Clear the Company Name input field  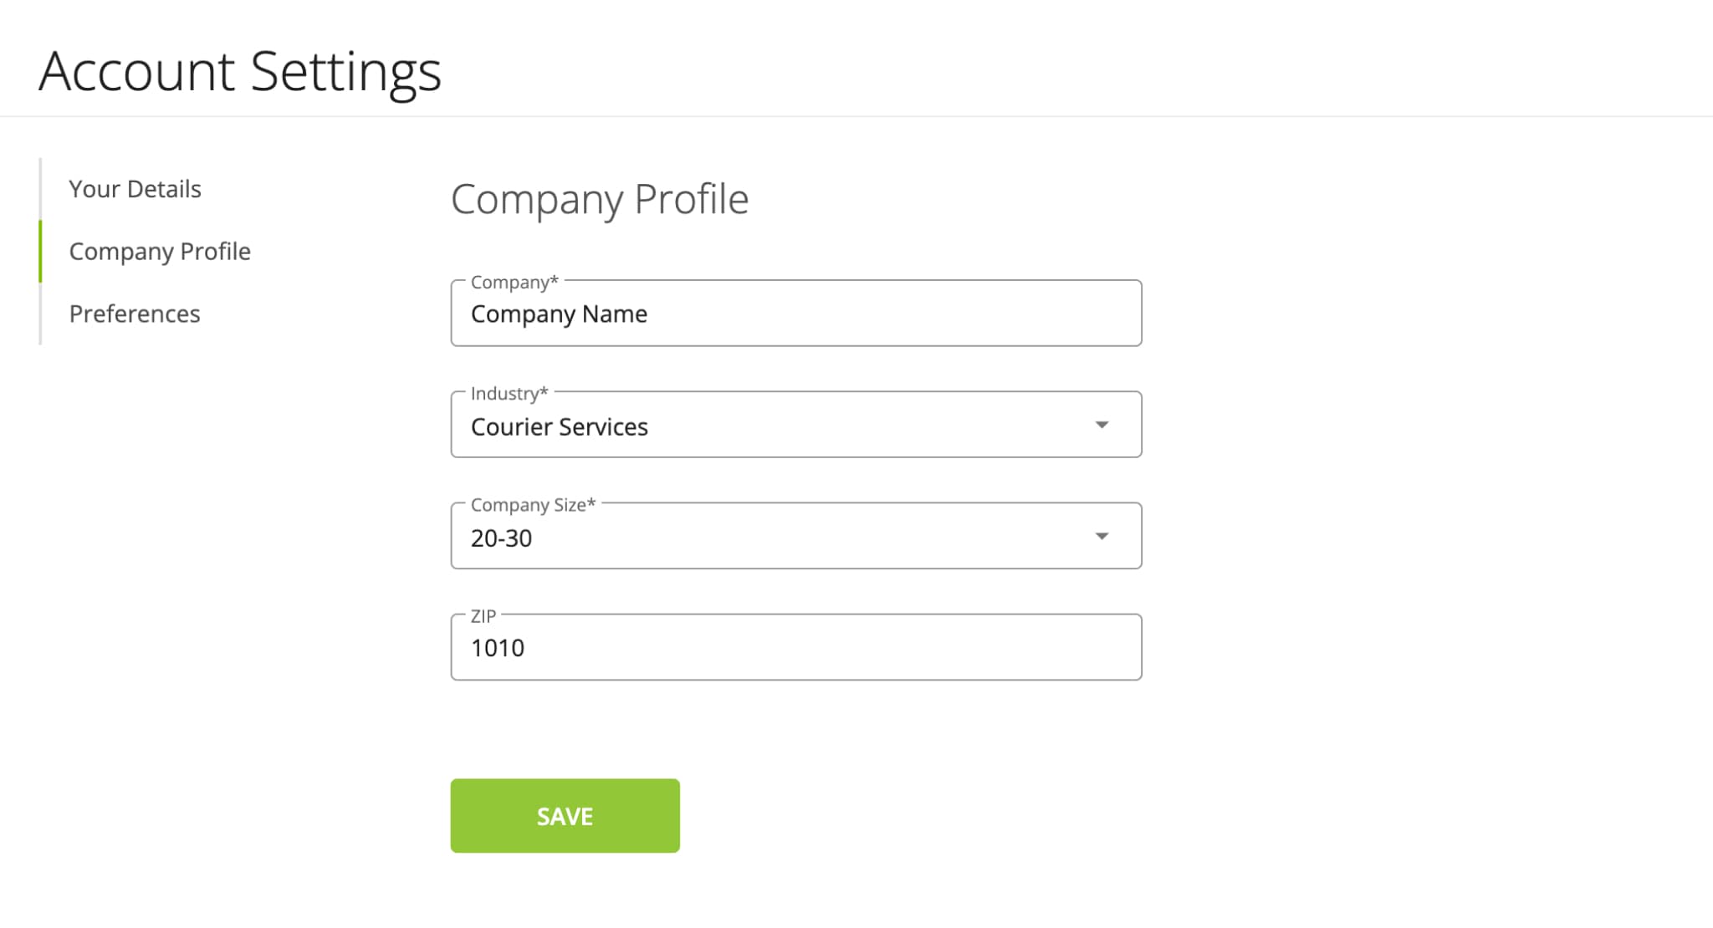click(x=796, y=314)
